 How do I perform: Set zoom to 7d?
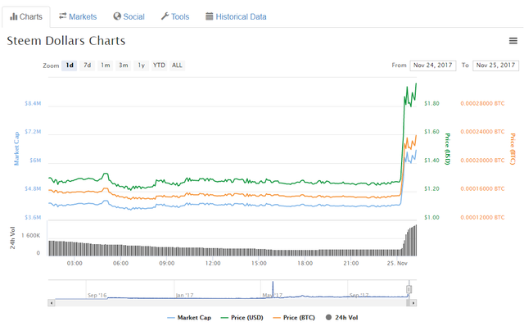[x=88, y=66]
